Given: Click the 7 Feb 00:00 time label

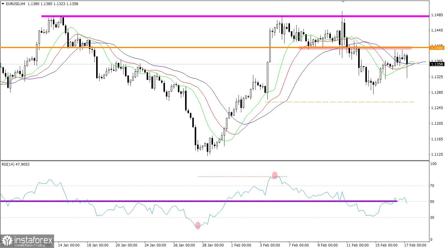Looking at the screenshot, I should [x=299, y=245].
